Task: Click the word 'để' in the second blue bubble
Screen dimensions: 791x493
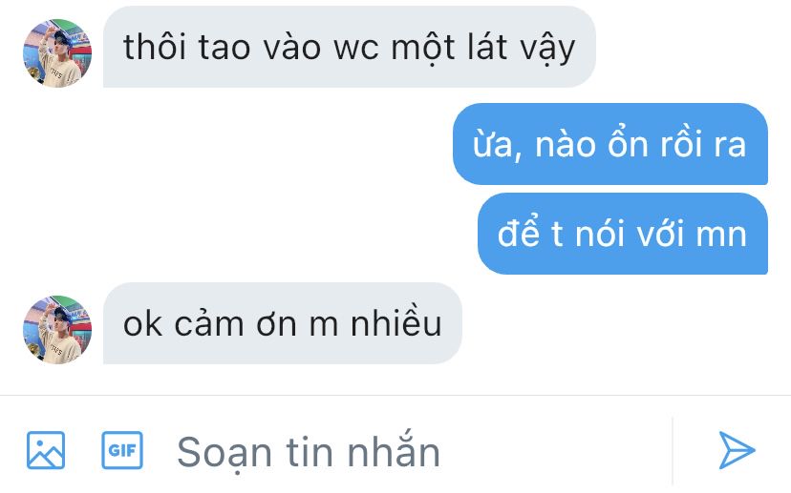Action: click(x=518, y=232)
